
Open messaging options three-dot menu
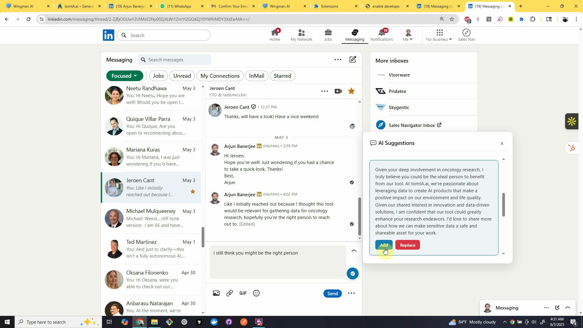[x=338, y=60]
